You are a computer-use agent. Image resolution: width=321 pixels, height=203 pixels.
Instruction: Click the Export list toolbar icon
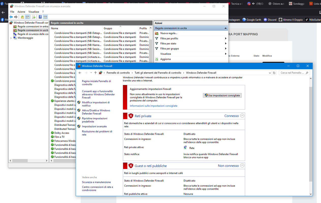tap(34, 17)
